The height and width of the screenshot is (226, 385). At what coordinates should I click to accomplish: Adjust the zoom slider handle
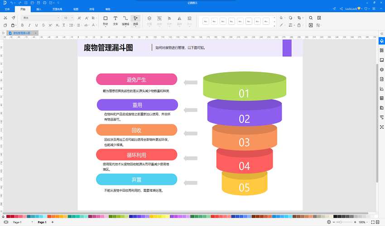click(x=341, y=222)
